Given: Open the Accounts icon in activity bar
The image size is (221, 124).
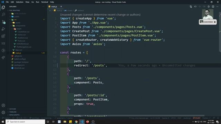Looking at the screenshot, I should pyautogui.click(x=3, y=105).
